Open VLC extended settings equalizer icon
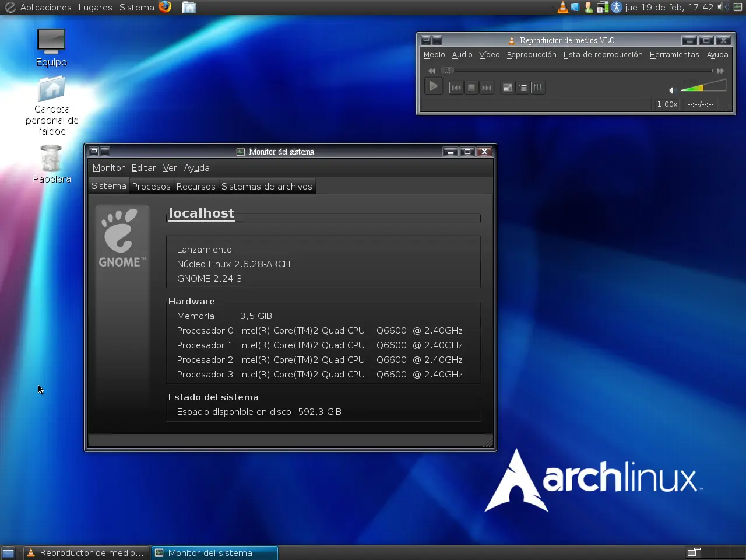The image size is (746, 560). [538, 88]
